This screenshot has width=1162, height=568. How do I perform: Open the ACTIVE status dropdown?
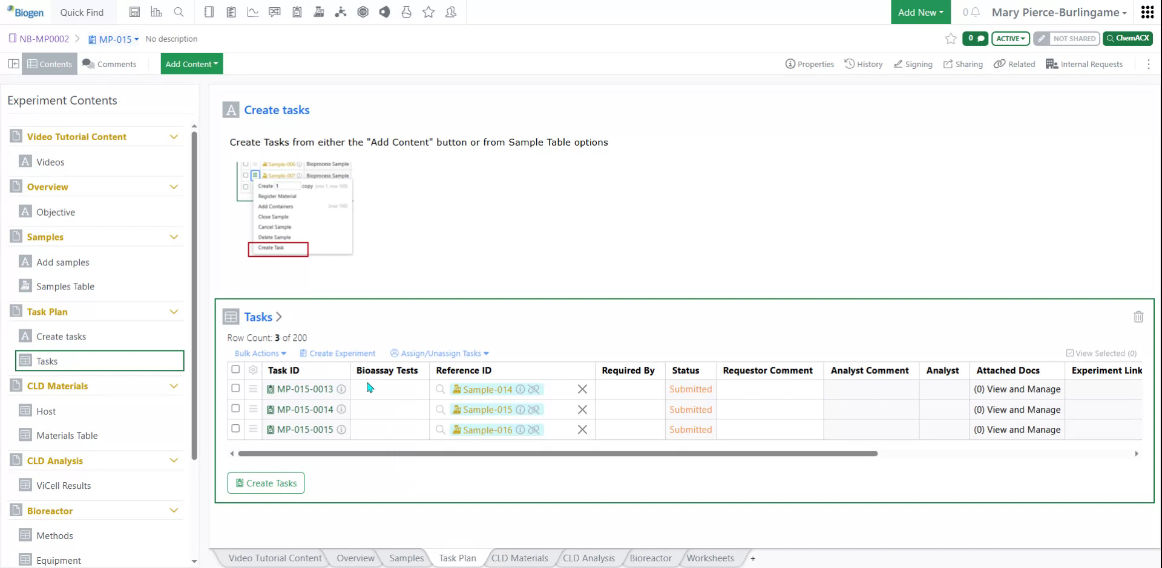point(1009,38)
